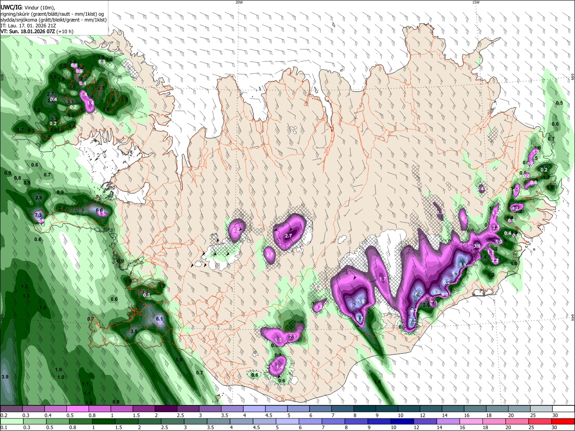Select the 'Vindur (10m),' header text
575x431 pixels.
40,7
